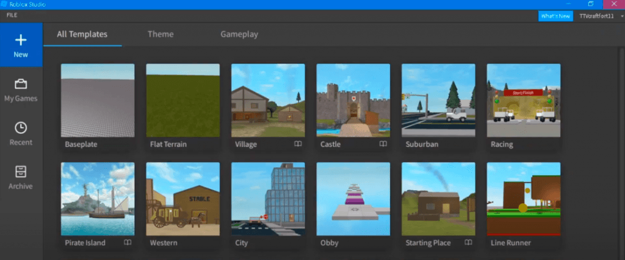Click the City label text
This screenshot has width=625, height=260.
point(242,243)
